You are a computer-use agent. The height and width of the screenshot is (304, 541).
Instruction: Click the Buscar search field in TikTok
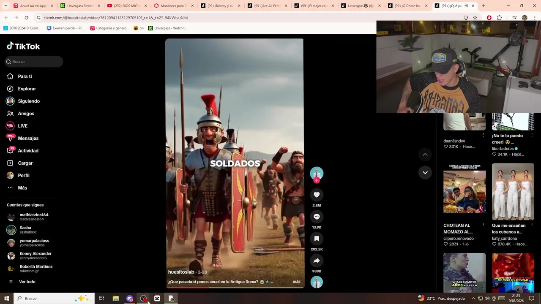click(34, 62)
